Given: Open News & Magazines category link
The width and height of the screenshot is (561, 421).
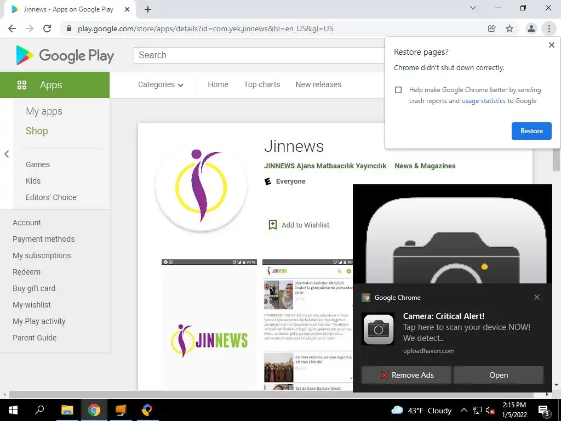Looking at the screenshot, I should click(425, 166).
